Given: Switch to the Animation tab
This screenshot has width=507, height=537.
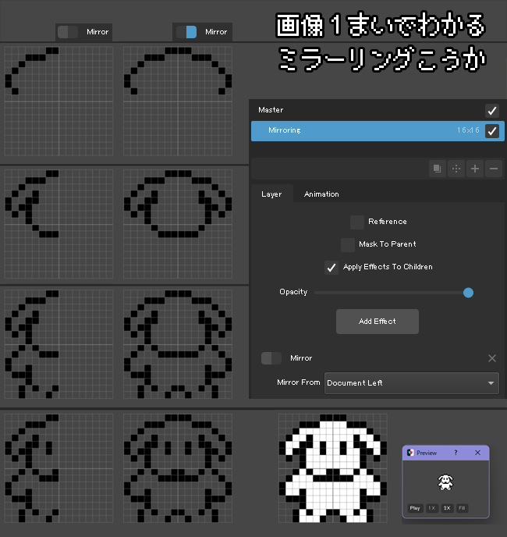Looking at the screenshot, I should 321,194.
